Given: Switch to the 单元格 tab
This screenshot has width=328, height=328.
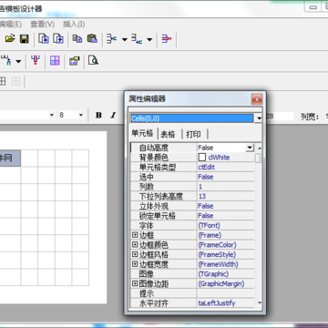Looking at the screenshot, I should click(x=142, y=133).
